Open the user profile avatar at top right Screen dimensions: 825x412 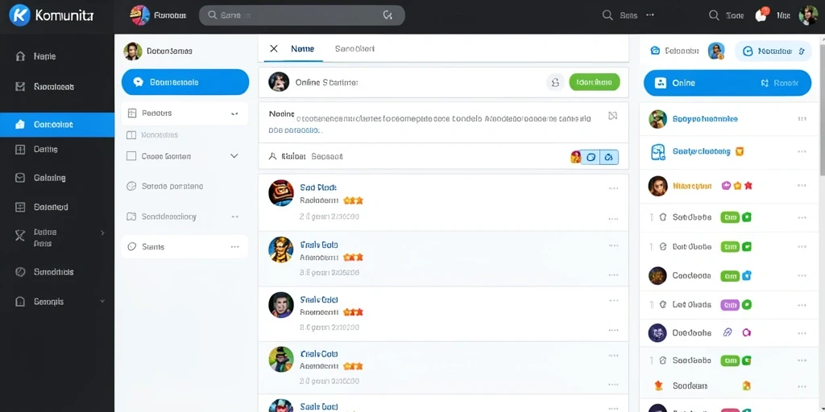(807, 15)
